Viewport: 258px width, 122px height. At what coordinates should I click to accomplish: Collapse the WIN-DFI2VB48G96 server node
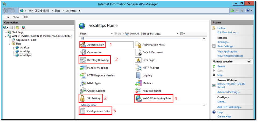5,36
